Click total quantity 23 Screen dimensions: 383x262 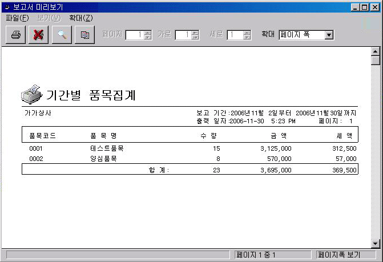pos(216,170)
